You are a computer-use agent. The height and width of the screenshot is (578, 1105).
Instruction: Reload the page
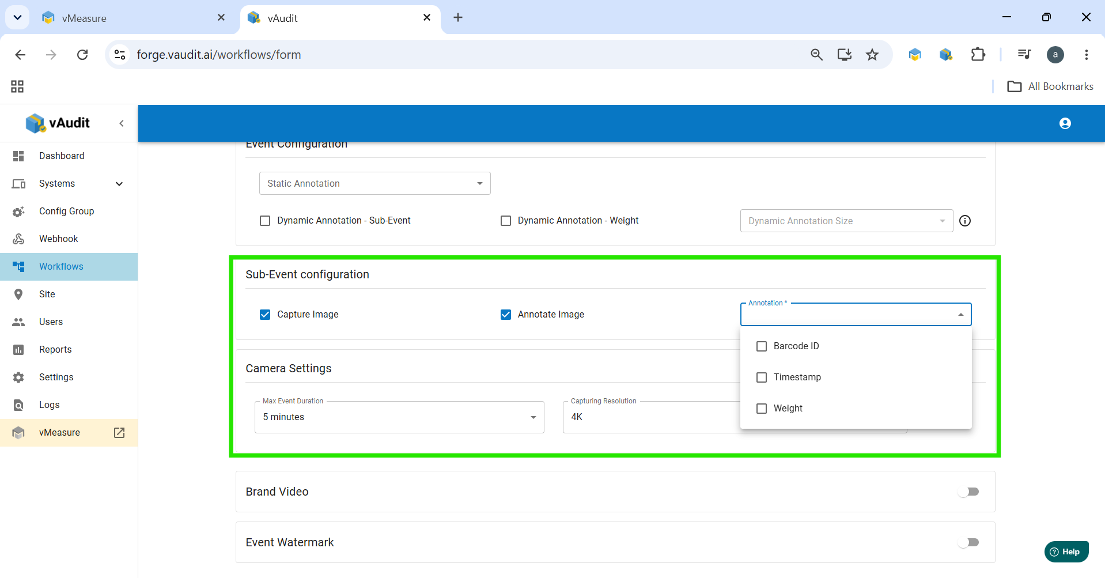point(82,55)
